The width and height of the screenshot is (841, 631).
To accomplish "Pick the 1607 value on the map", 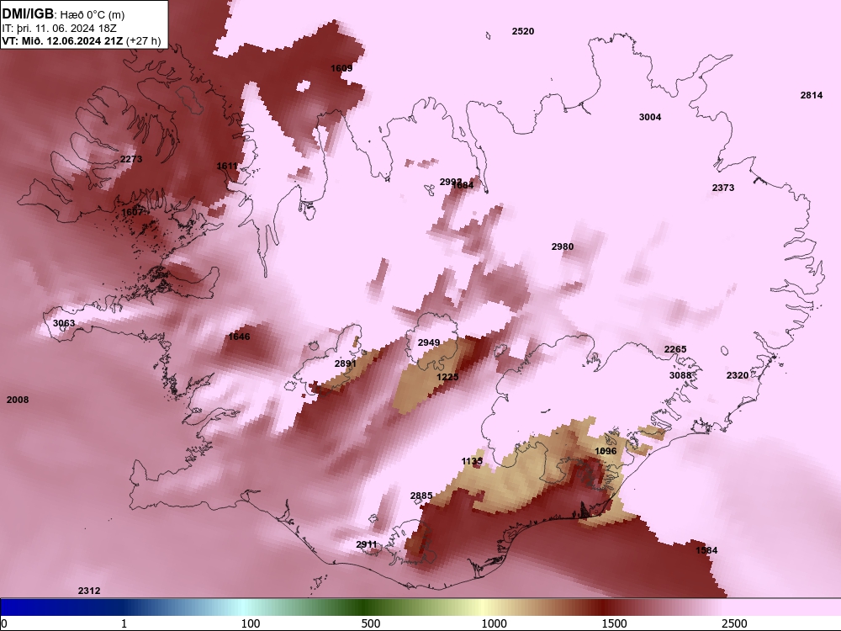I will tap(133, 212).
